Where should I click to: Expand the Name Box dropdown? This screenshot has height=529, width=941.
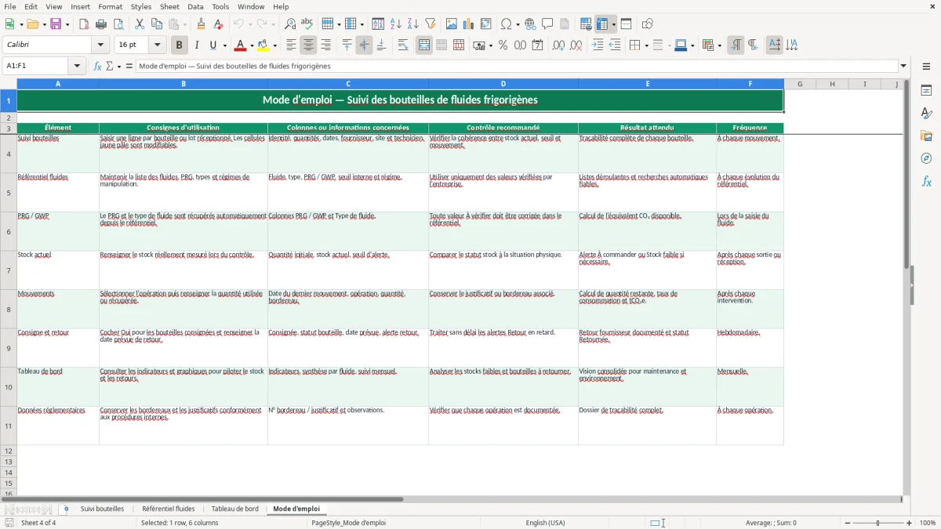tap(78, 66)
